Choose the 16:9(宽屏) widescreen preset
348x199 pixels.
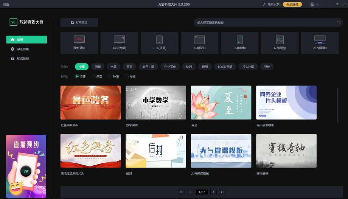click(x=120, y=43)
